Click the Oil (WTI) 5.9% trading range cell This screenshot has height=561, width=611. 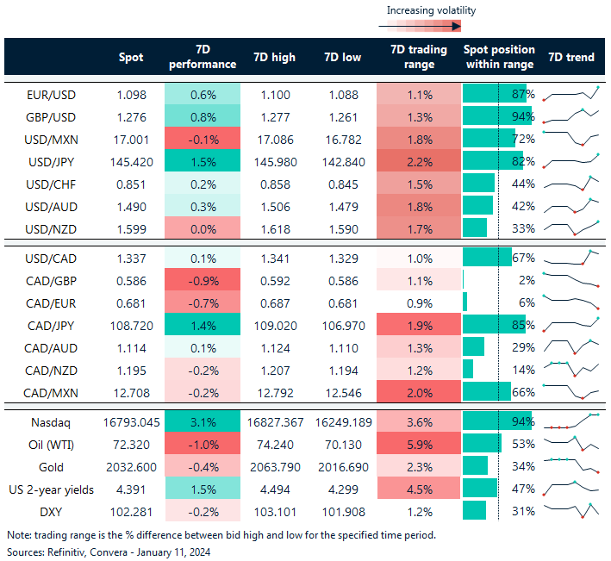pos(419,444)
